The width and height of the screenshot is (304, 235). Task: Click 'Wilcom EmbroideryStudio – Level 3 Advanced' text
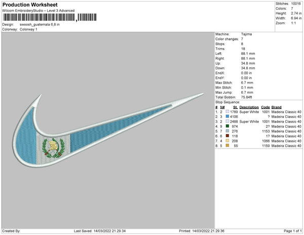point(39,11)
